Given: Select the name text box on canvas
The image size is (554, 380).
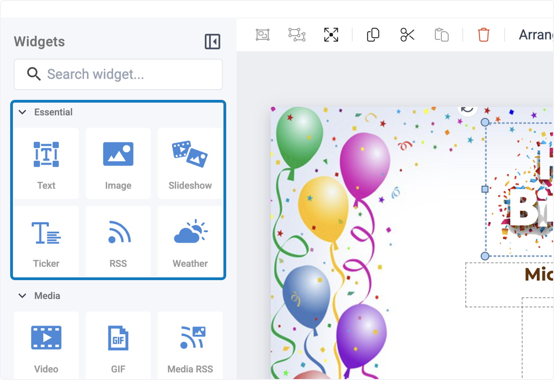Looking at the screenshot, I should point(510,285).
